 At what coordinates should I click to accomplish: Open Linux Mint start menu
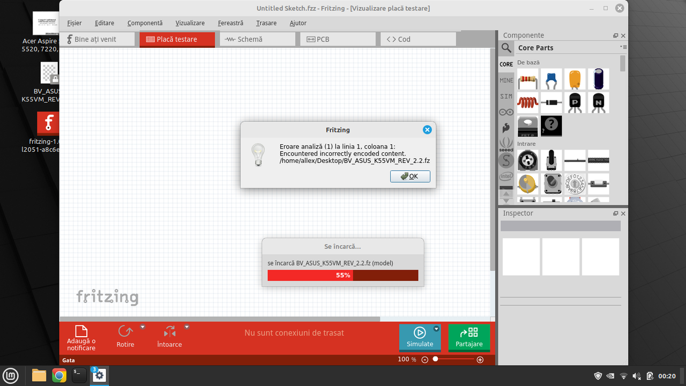(x=11, y=375)
